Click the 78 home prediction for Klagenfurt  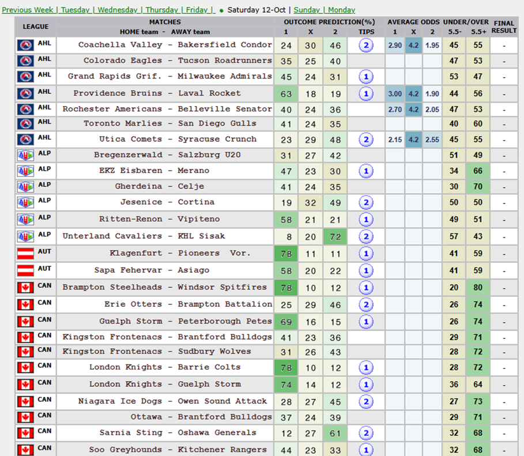click(286, 254)
